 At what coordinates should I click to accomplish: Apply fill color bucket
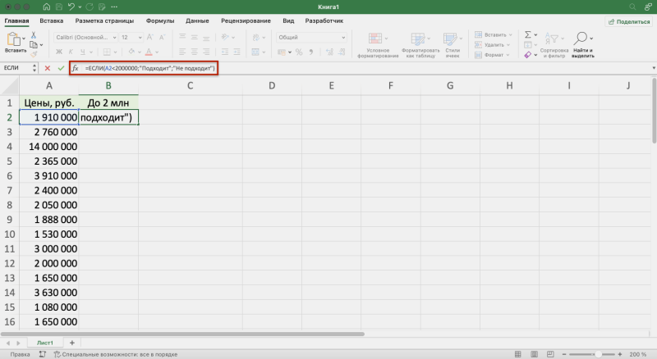point(131,52)
